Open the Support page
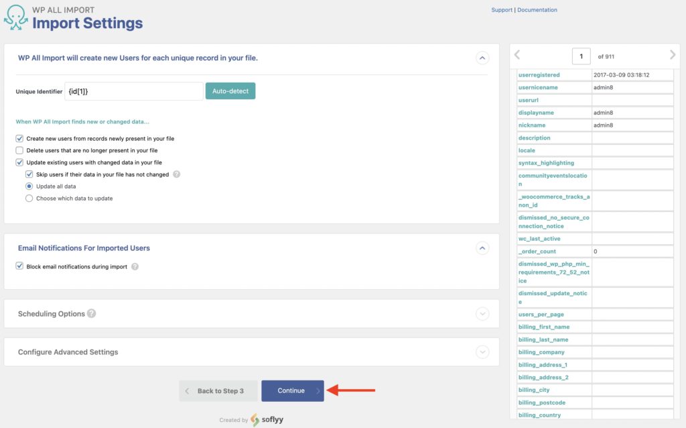This screenshot has height=428, width=686. (x=502, y=9)
